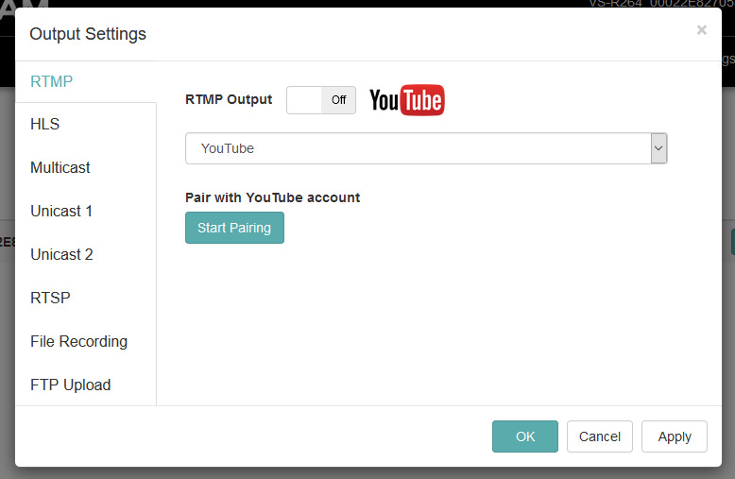Toggle the RTMP Output switch

pyautogui.click(x=320, y=100)
